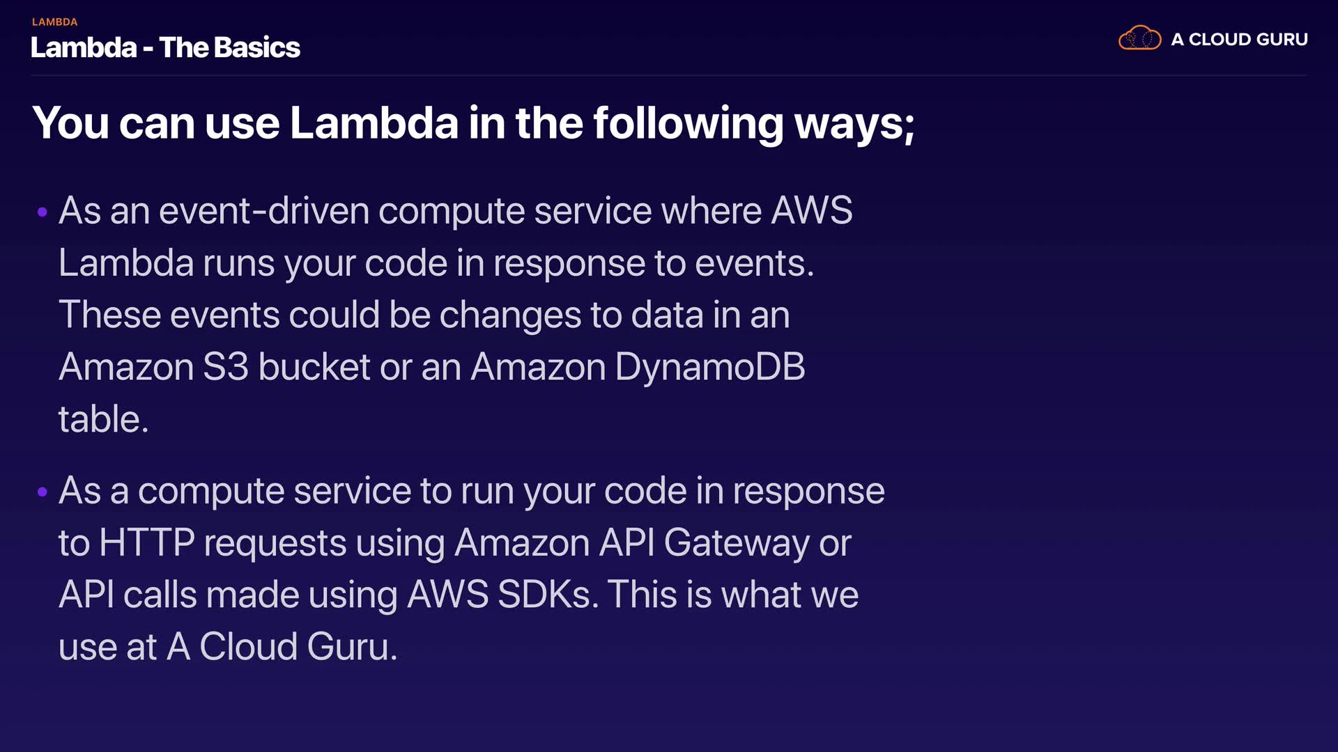This screenshot has height=752, width=1338.
Task: Click the word "HTTP" in the second bullet
Action: coord(146,543)
